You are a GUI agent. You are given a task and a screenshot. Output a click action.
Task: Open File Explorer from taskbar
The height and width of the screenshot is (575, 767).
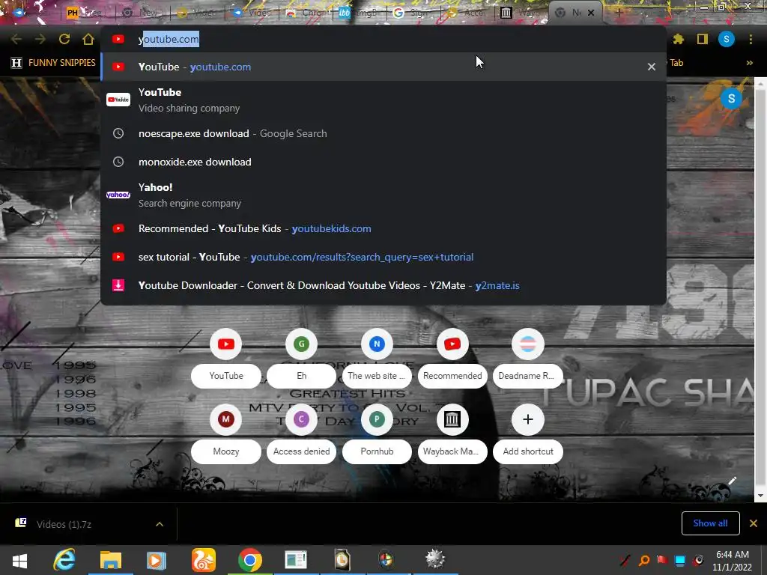(111, 560)
